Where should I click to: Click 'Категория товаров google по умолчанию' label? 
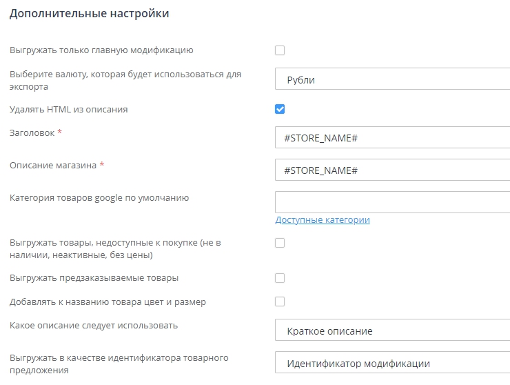99,198
